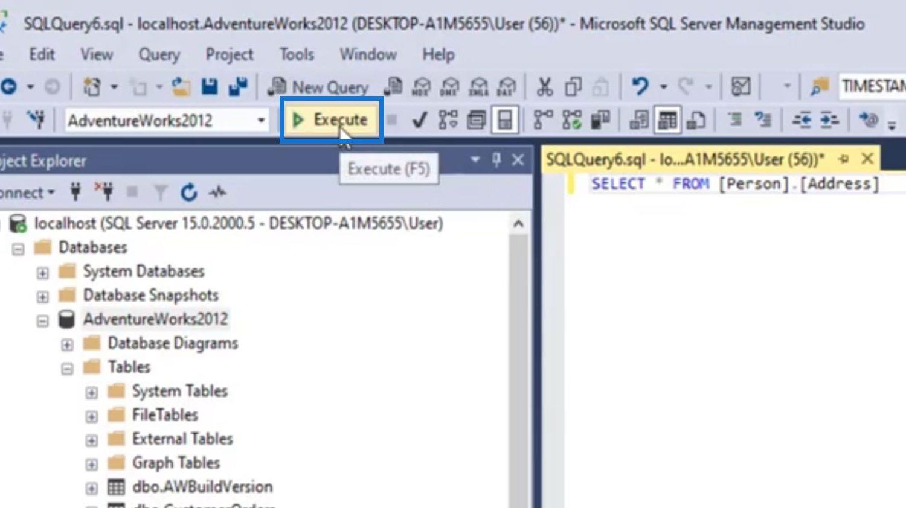Switch output to Results to File
The height and width of the screenshot is (508, 906).
(x=696, y=120)
